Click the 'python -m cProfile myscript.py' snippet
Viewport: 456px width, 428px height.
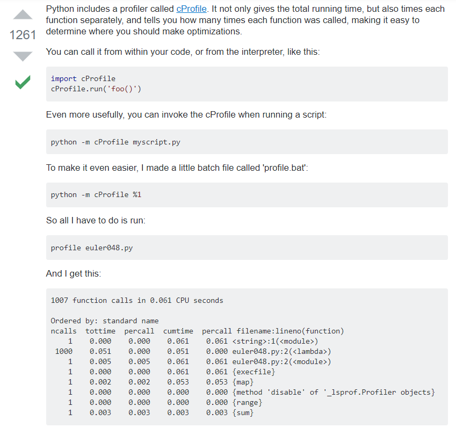(x=114, y=142)
